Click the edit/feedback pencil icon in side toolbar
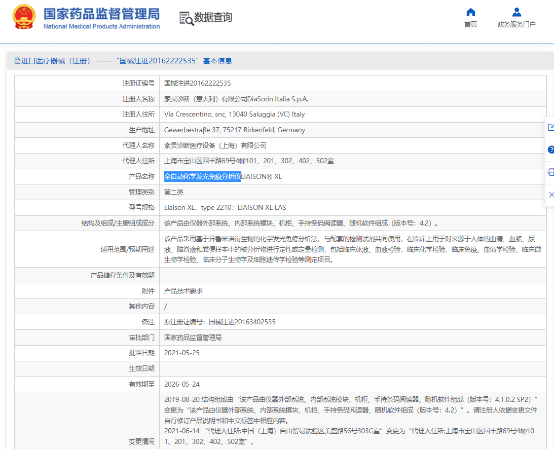 pos(551,127)
